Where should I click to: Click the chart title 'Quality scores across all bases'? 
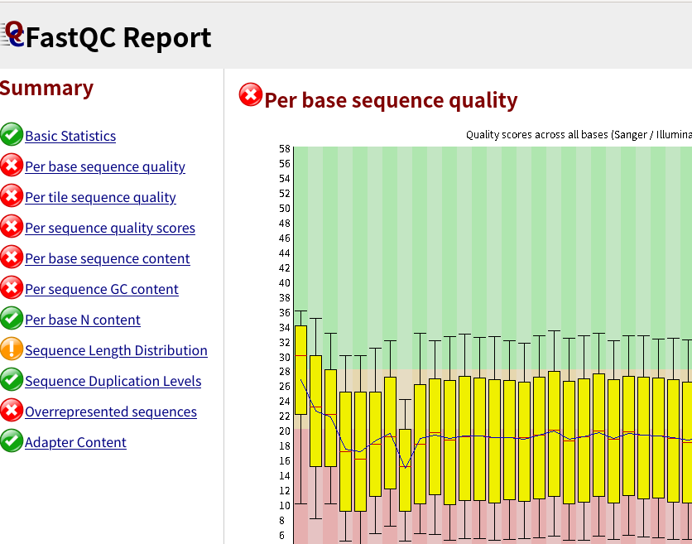579,135
